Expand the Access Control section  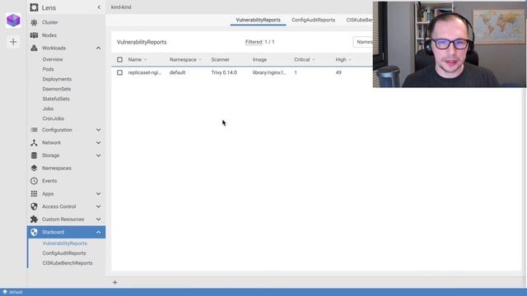(x=99, y=206)
